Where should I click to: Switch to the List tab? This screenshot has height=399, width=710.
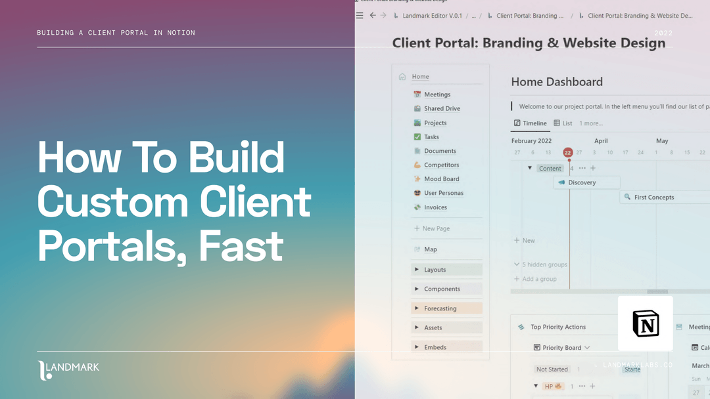pos(563,123)
